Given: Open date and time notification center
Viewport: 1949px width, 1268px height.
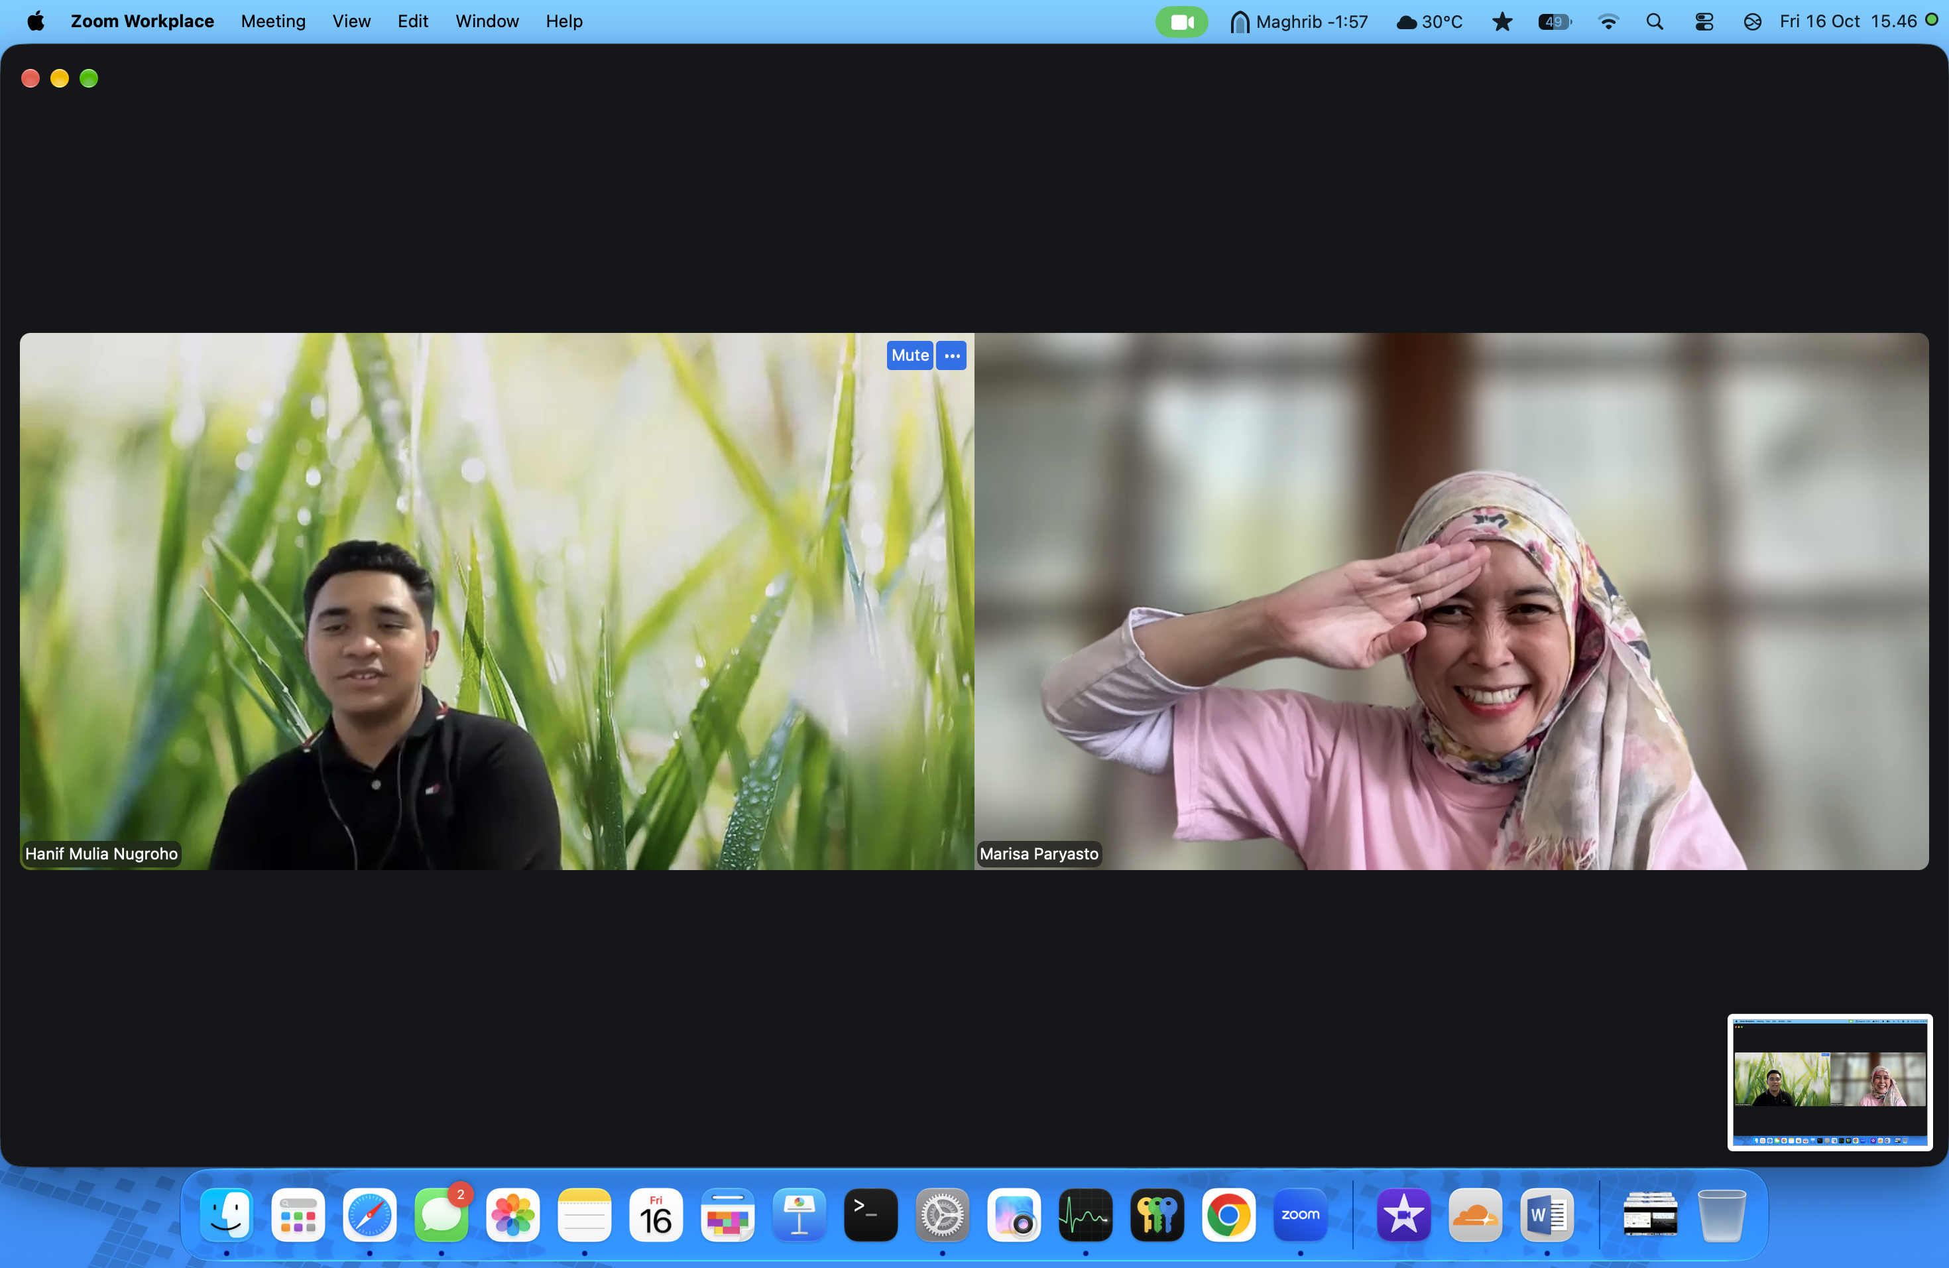Looking at the screenshot, I should [x=1848, y=21].
